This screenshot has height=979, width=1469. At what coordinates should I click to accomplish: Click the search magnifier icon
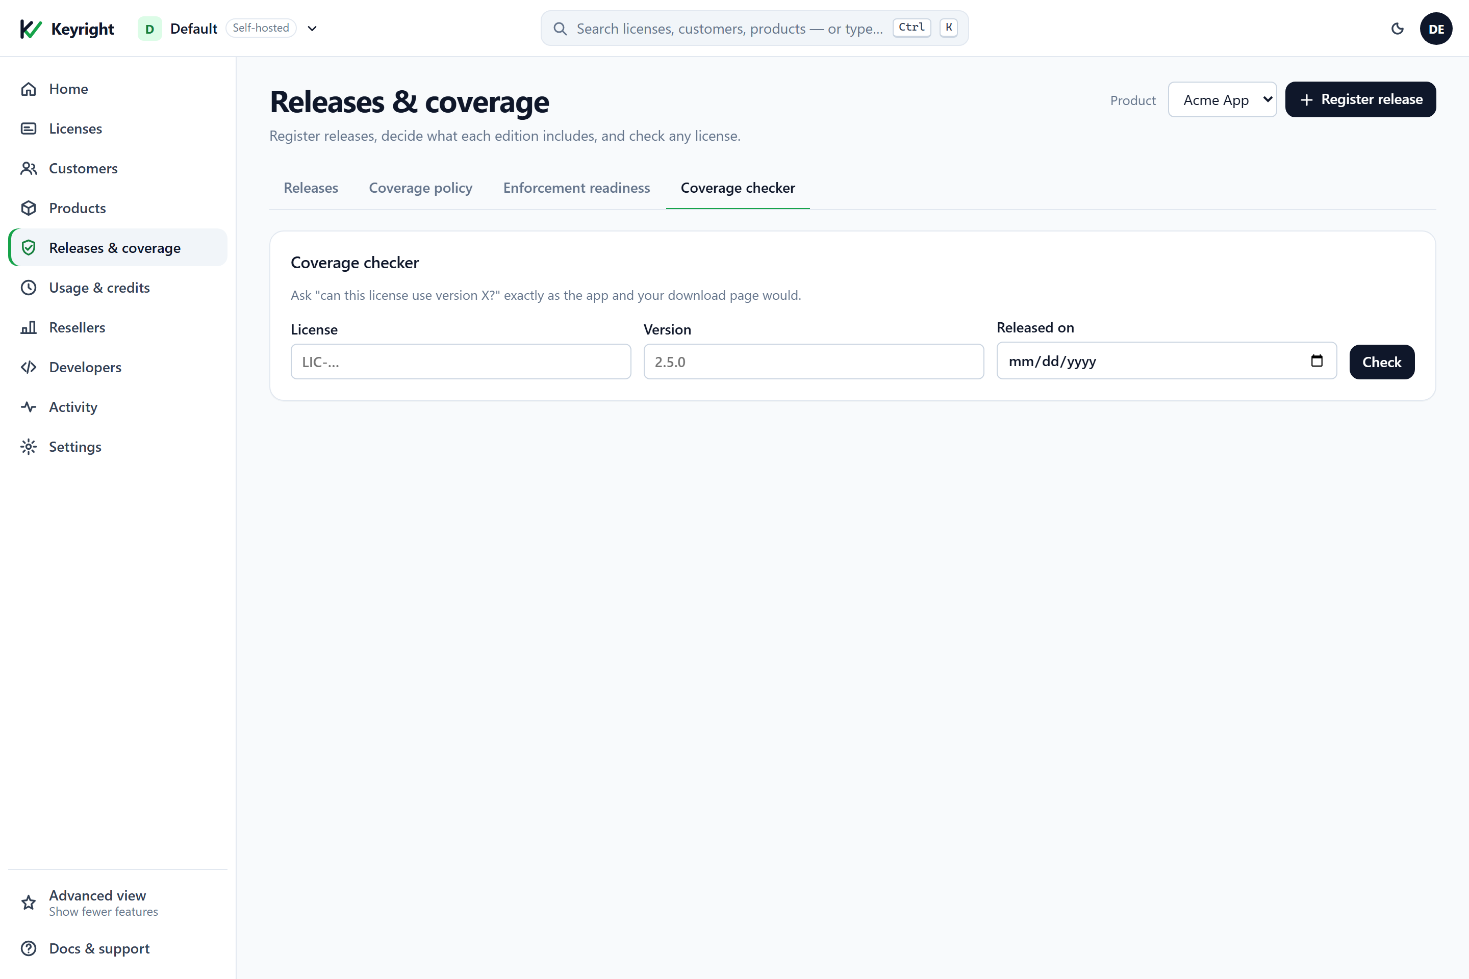560,29
